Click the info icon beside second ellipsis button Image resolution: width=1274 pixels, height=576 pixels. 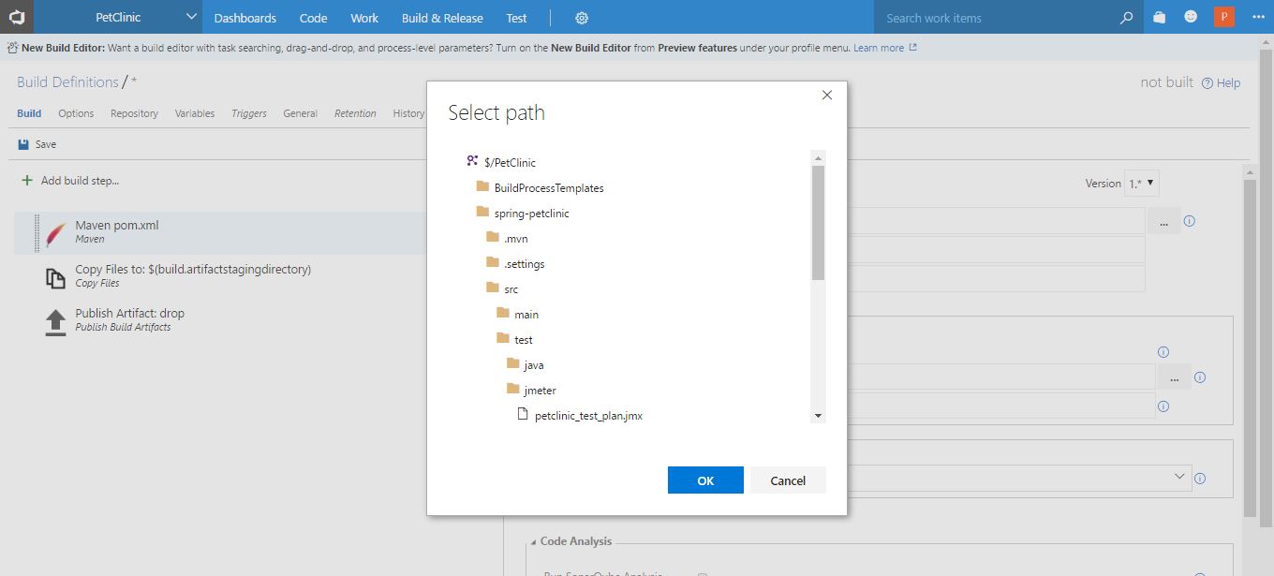pos(1200,377)
